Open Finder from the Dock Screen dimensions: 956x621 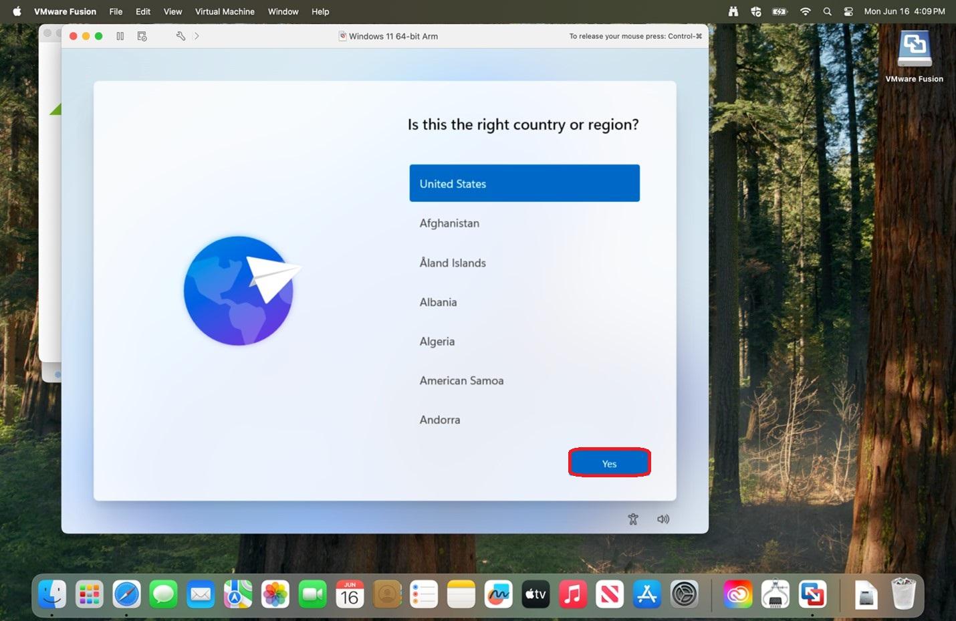pyautogui.click(x=52, y=594)
